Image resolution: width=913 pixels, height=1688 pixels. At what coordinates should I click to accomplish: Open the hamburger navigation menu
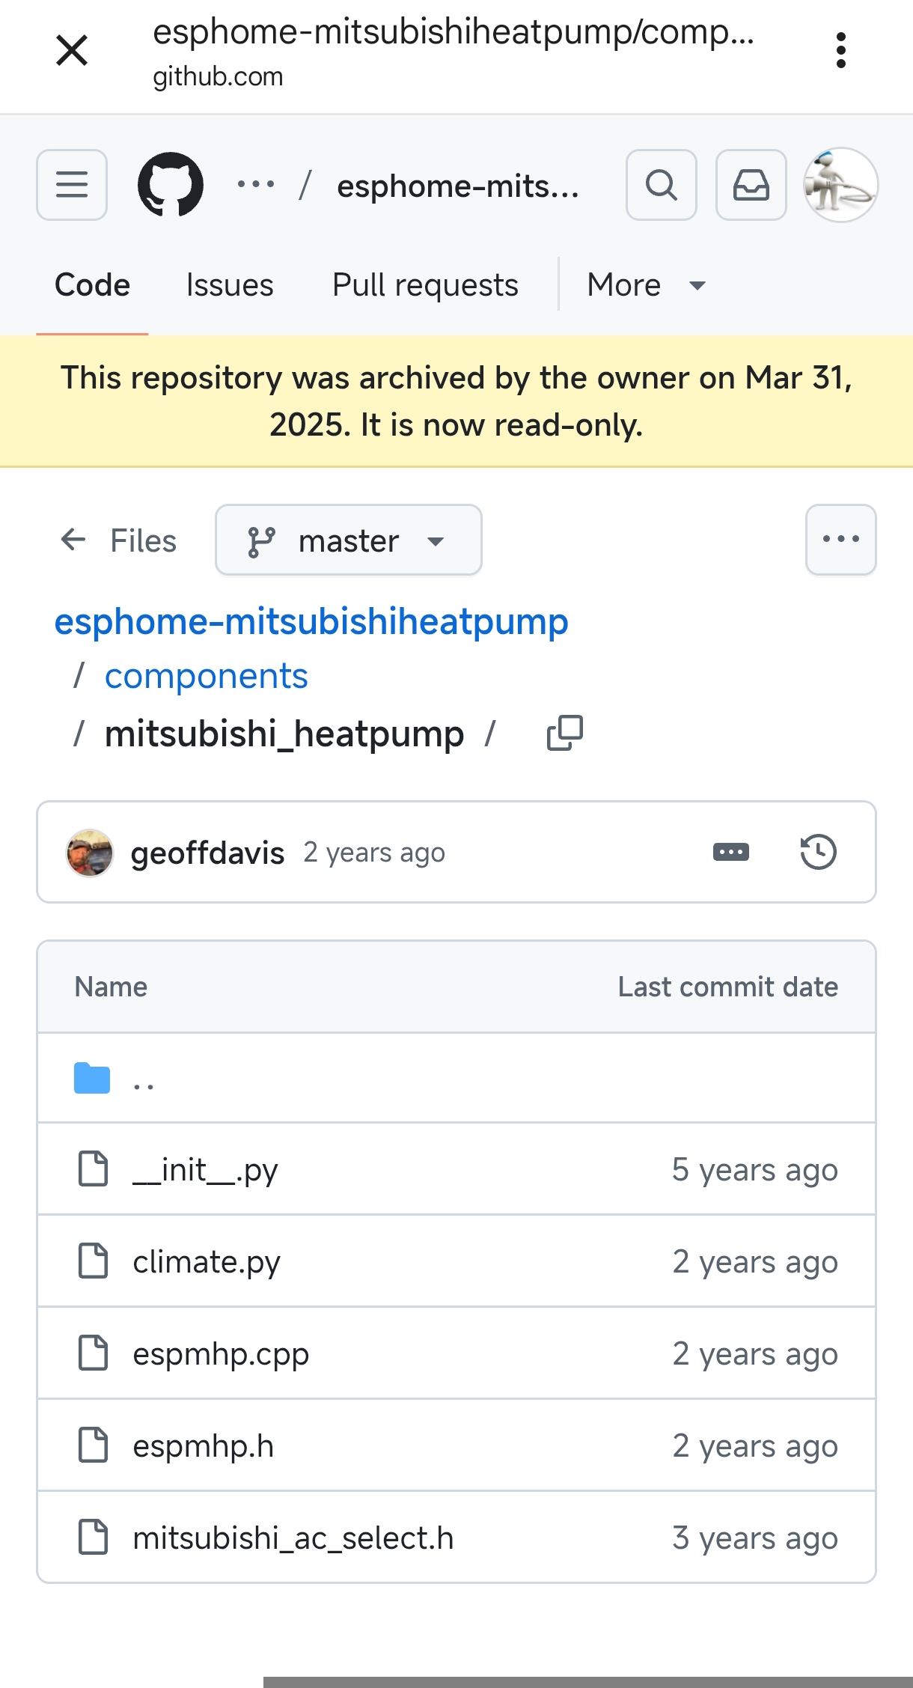72,184
